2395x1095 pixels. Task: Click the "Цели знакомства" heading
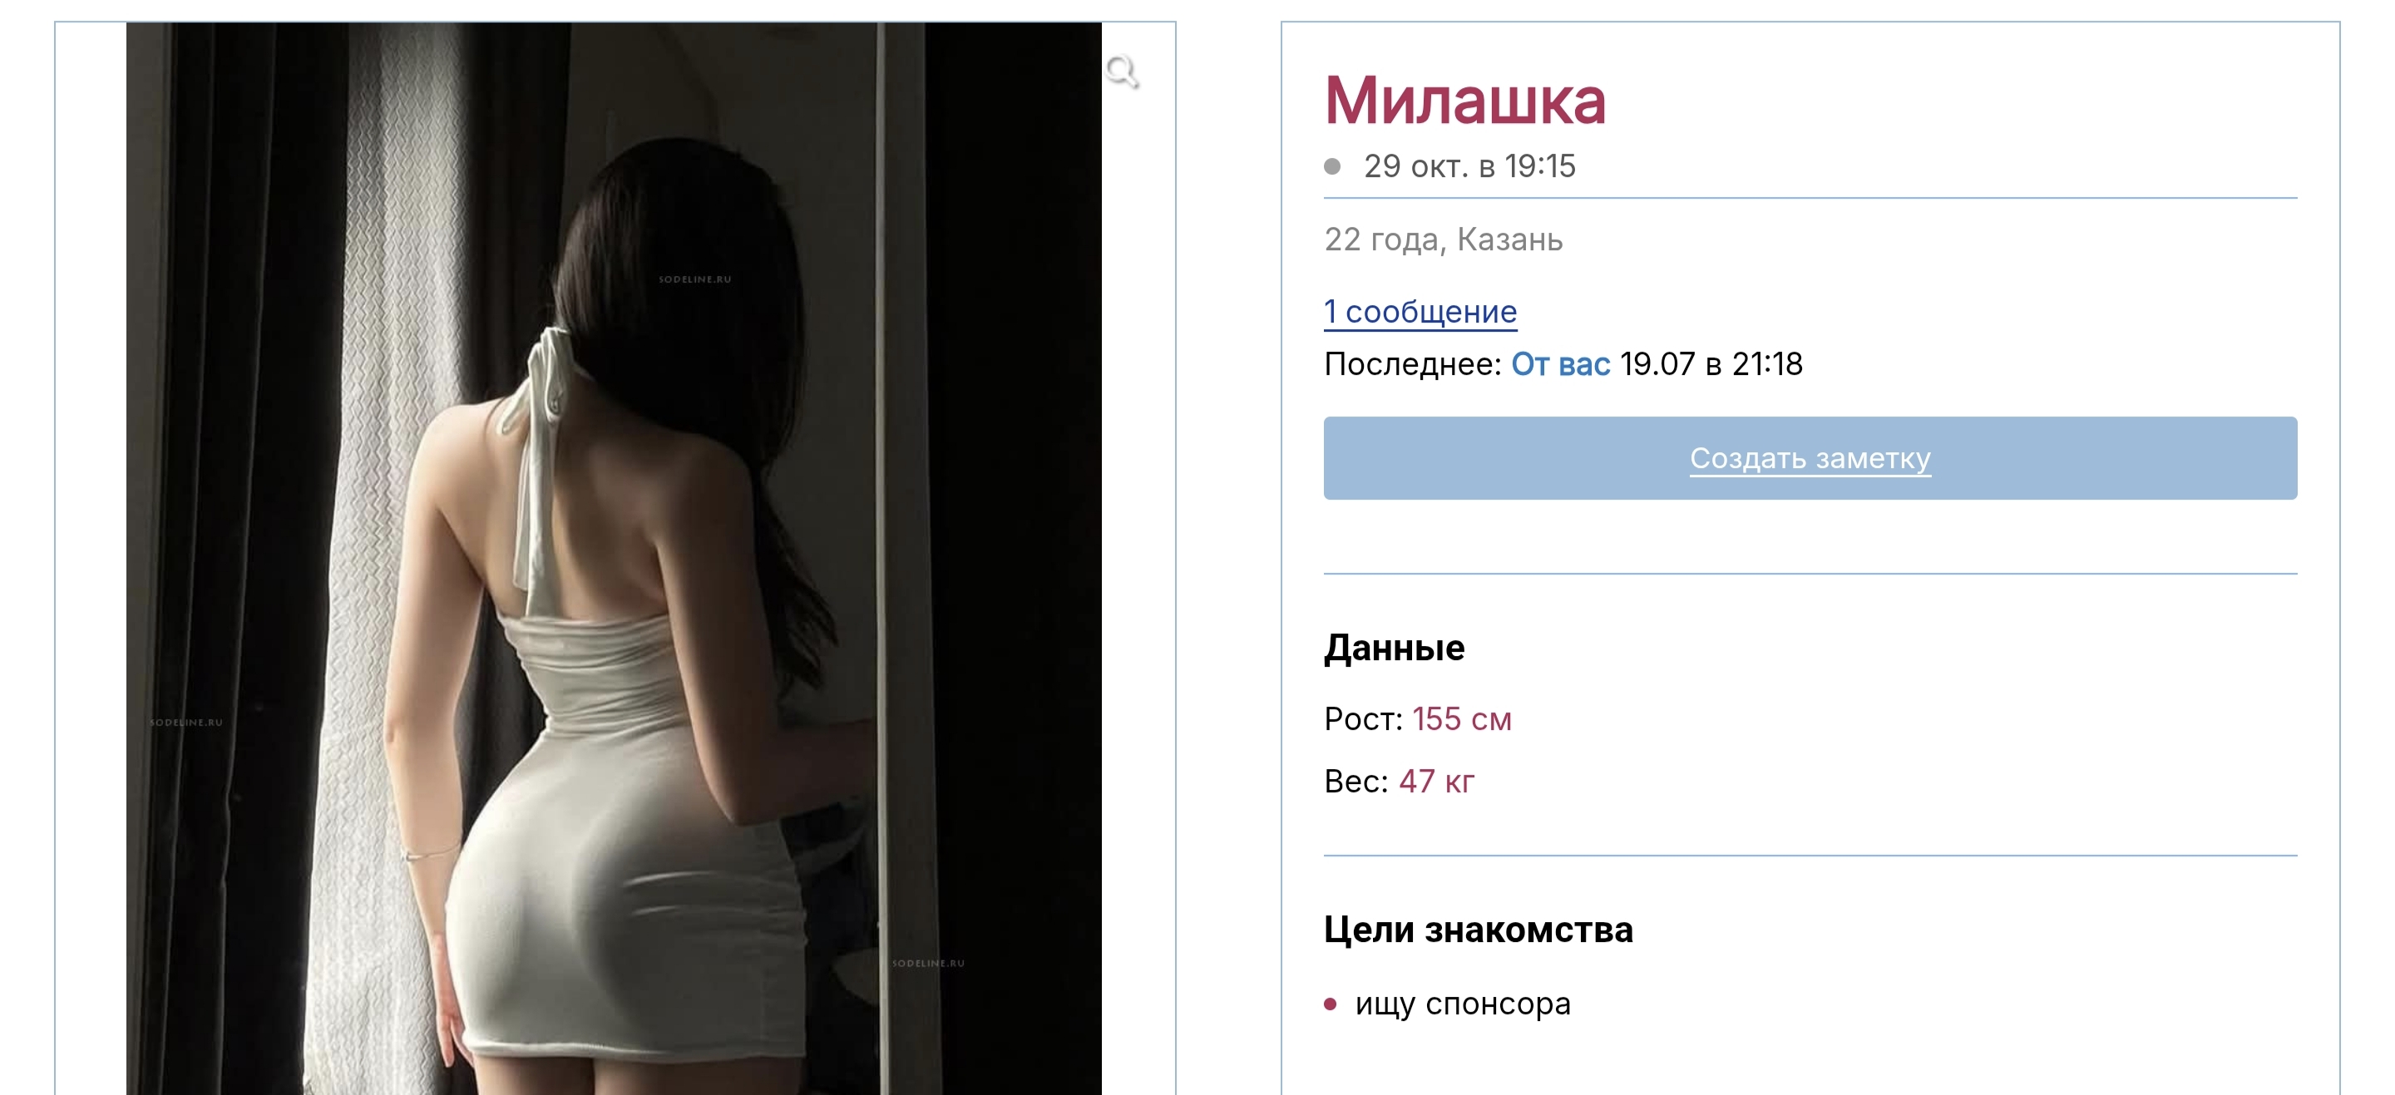[1479, 930]
